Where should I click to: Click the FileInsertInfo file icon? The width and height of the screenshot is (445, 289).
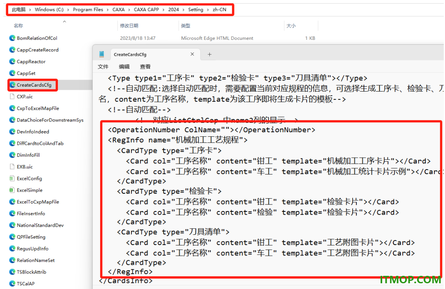click(x=12, y=213)
